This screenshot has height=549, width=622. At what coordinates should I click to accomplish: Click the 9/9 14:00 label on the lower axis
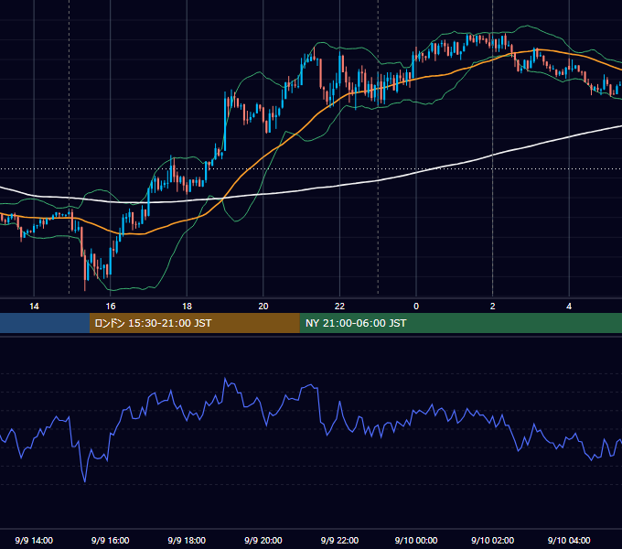[34, 540]
